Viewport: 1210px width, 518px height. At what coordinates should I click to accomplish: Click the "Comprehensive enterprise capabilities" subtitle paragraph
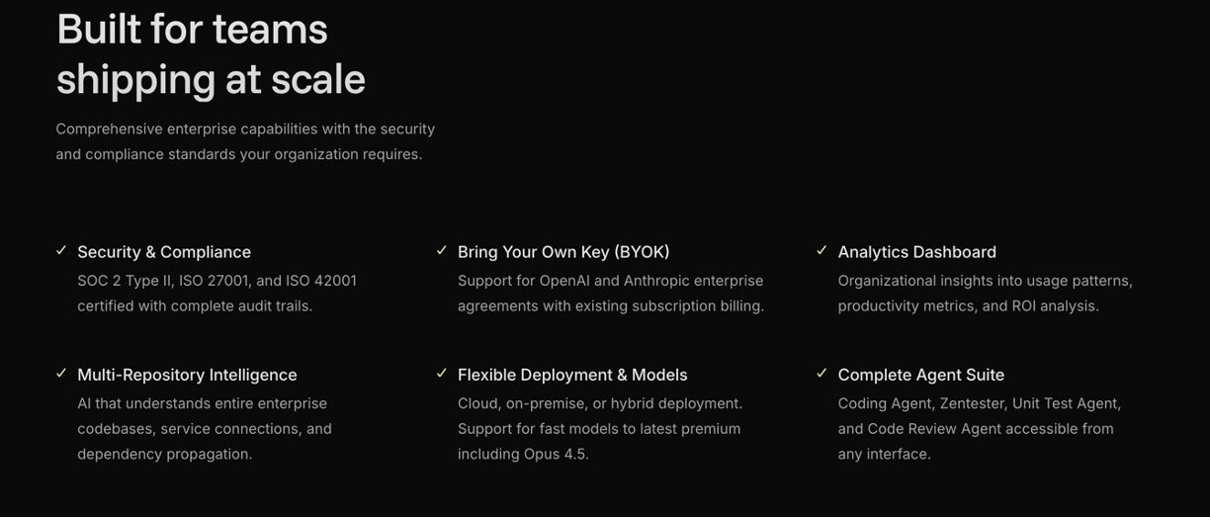pos(245,141)
